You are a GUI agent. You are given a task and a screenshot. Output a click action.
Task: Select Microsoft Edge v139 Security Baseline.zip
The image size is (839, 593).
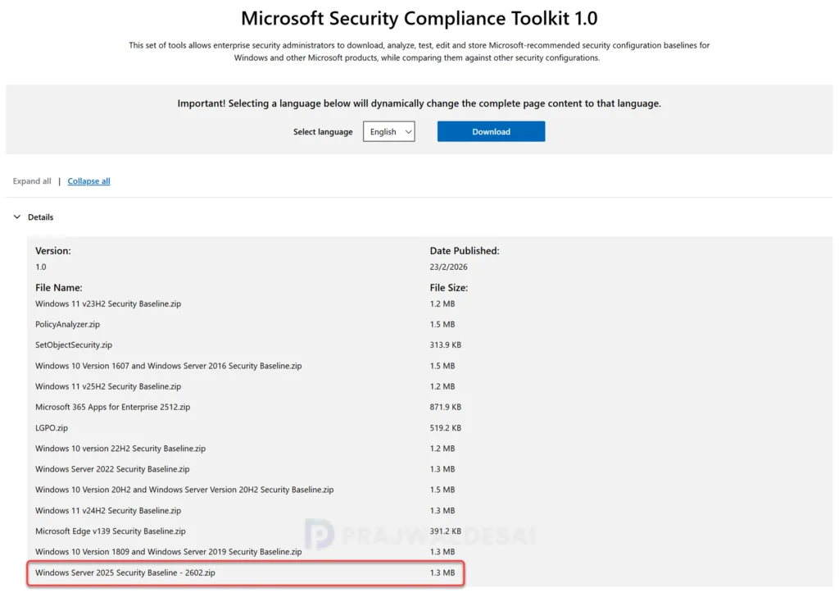point(111,531)
